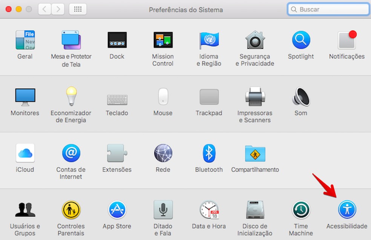Open Trackpad preferences
Image resolution: width=371 pixels, height=240 pixels.
[x=208, y=98]
